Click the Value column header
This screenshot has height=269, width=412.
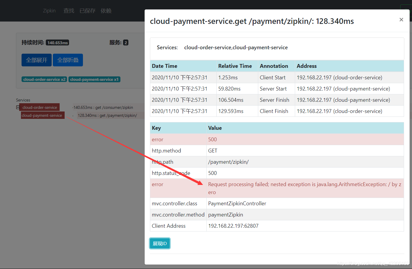[305, 128]
